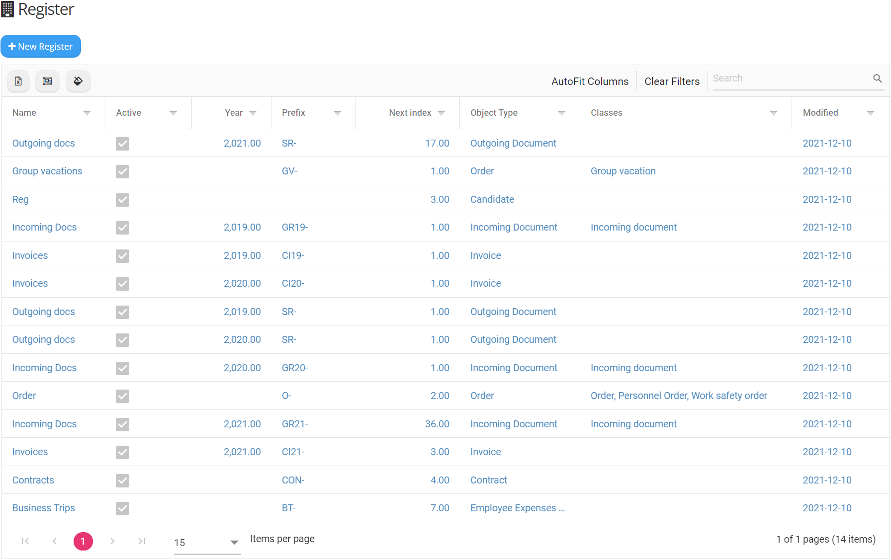Open the Classes column filter
The image size is (891, 560).
tap(773, 113)
